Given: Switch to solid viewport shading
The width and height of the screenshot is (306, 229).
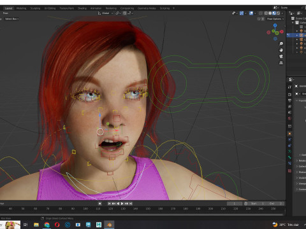Looking at the screenshot, I should click(x=270, y=13).
